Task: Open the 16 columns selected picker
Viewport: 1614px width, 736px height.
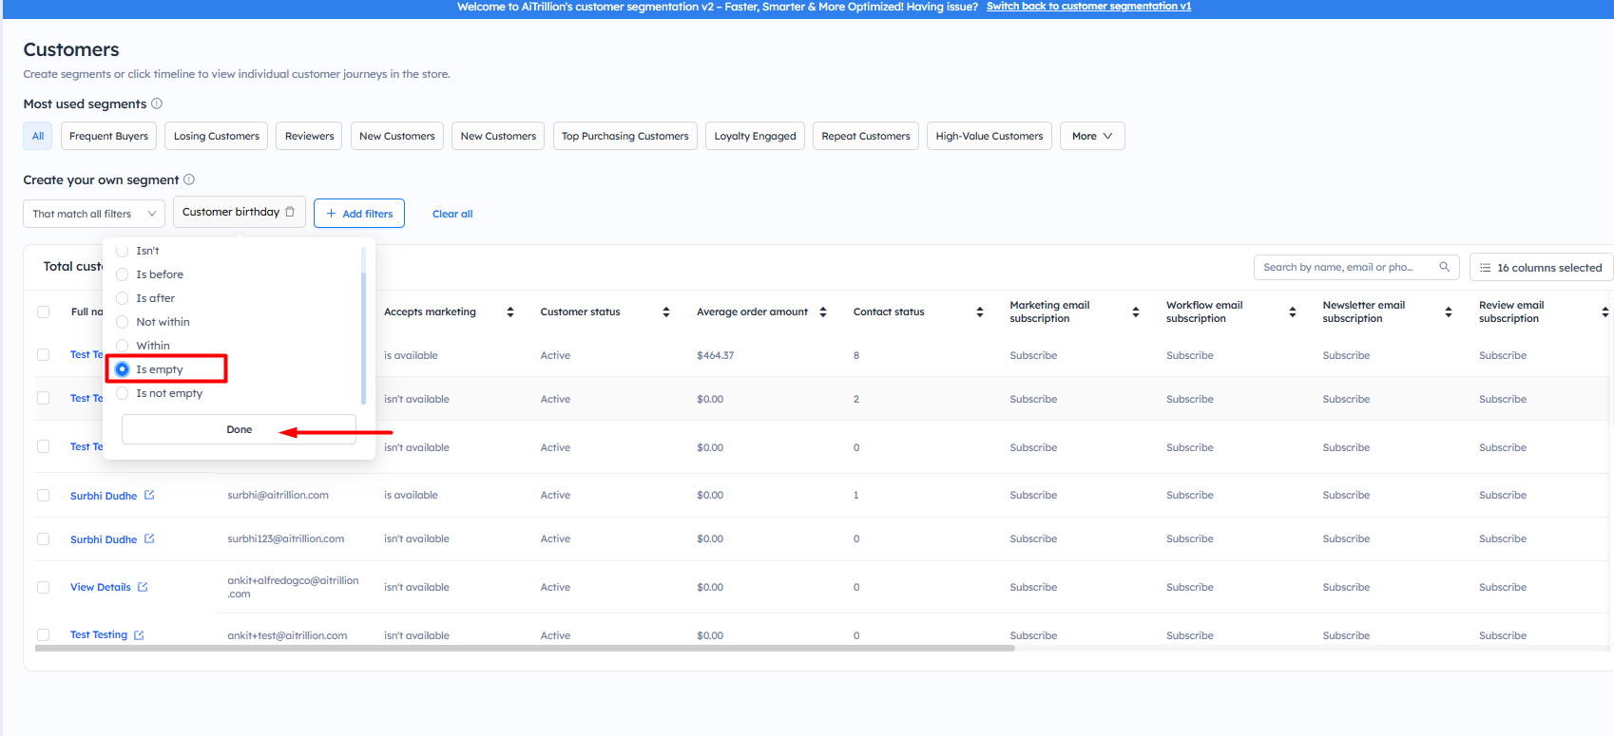Action: (x=1540, y=268)
